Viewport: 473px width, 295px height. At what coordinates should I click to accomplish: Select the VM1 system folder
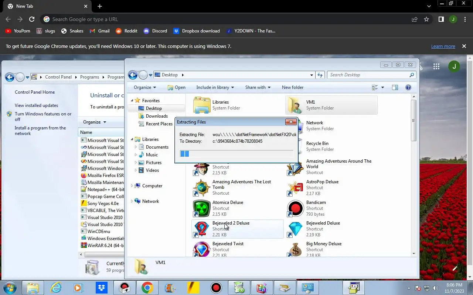(331, 105)
